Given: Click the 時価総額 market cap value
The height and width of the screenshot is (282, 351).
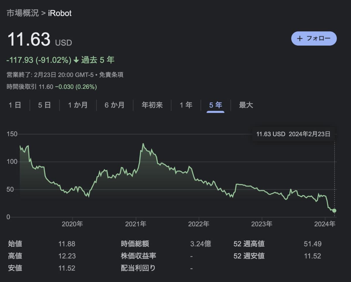Looking at the screenshot, I should point(201,244).
